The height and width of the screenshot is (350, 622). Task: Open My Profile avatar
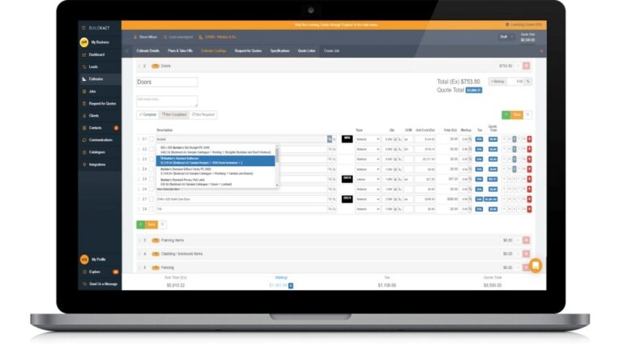(x=84, y=259)
